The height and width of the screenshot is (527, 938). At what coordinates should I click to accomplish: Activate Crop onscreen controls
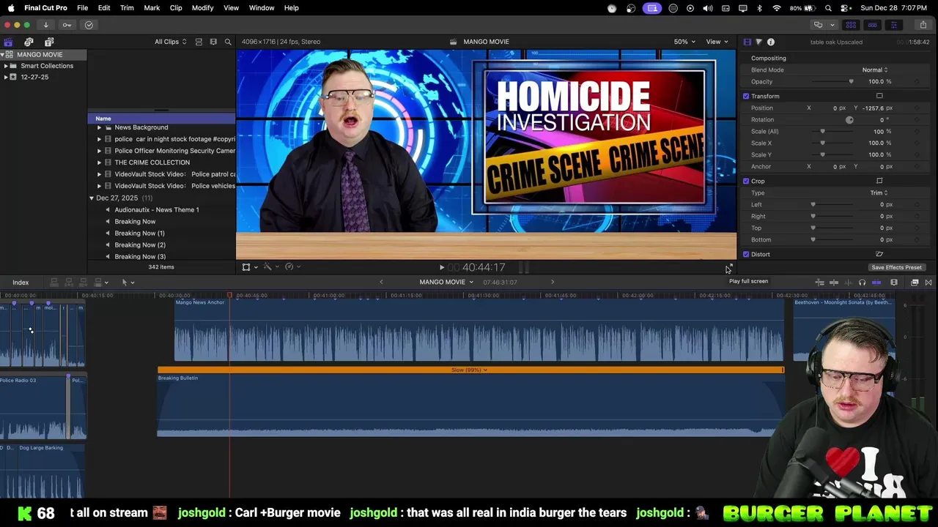click(879, 181)
